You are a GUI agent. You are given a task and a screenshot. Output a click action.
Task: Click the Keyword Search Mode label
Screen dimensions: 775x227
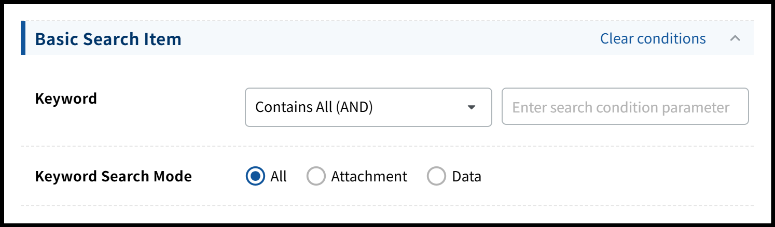coord(113,177)
